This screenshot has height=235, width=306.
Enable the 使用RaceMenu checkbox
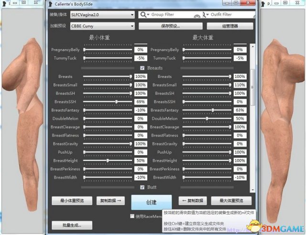point(132,216)
